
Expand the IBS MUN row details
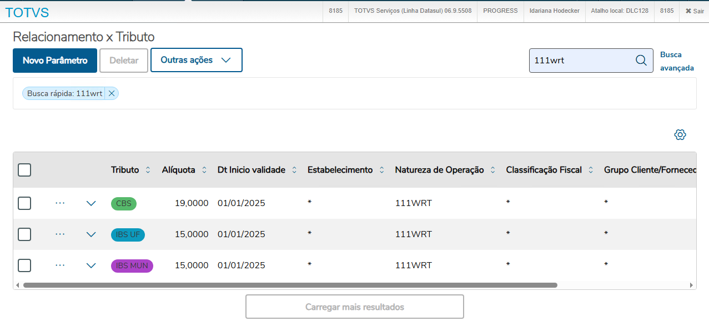(92, 265)
